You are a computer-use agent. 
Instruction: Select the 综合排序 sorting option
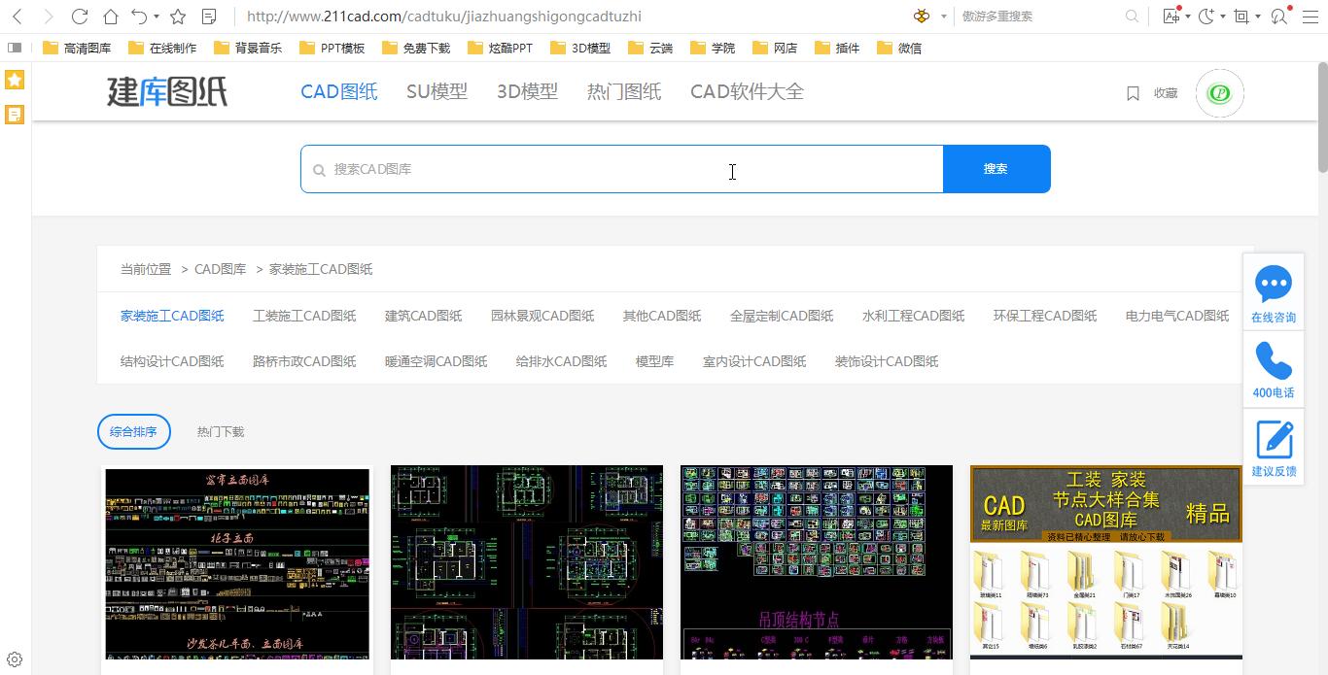pos(134,432)
